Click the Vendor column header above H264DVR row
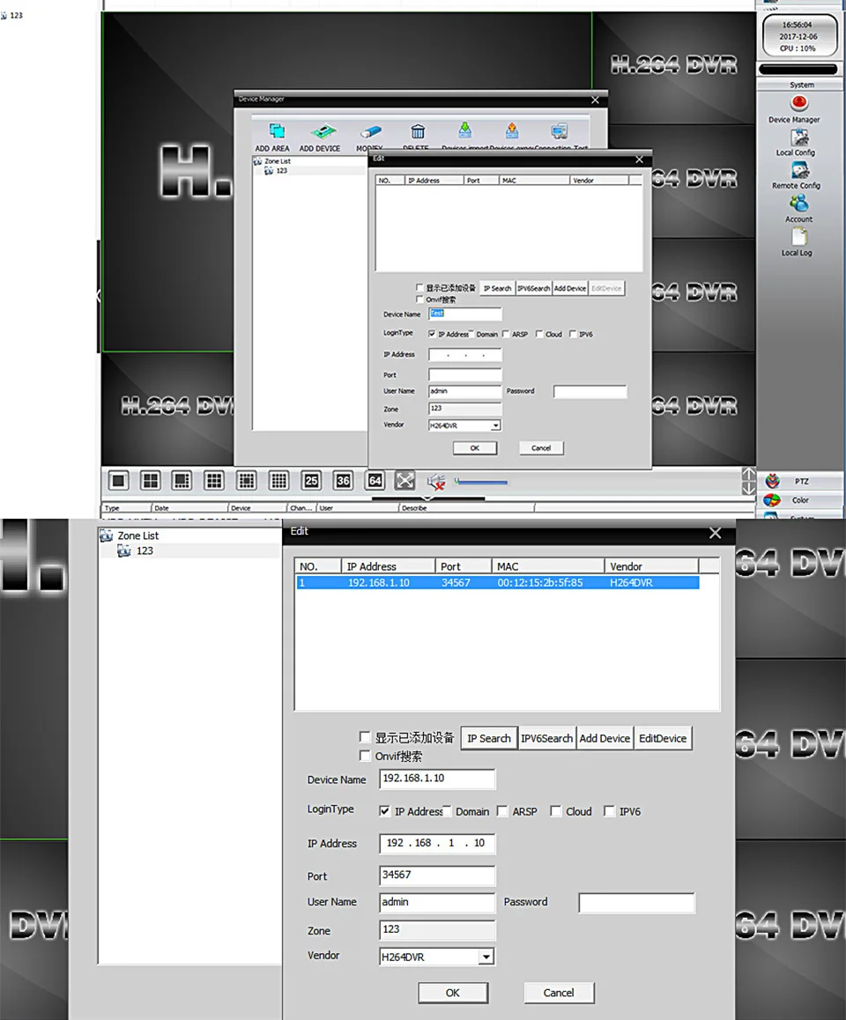Image resolution: width=846 pixels, height=1020 pixels. 651,566
